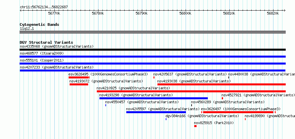The width and height of the screenshot is (295, 139).
Task: Click the nsv4210925 red variant bar
Action: [191, 91]
